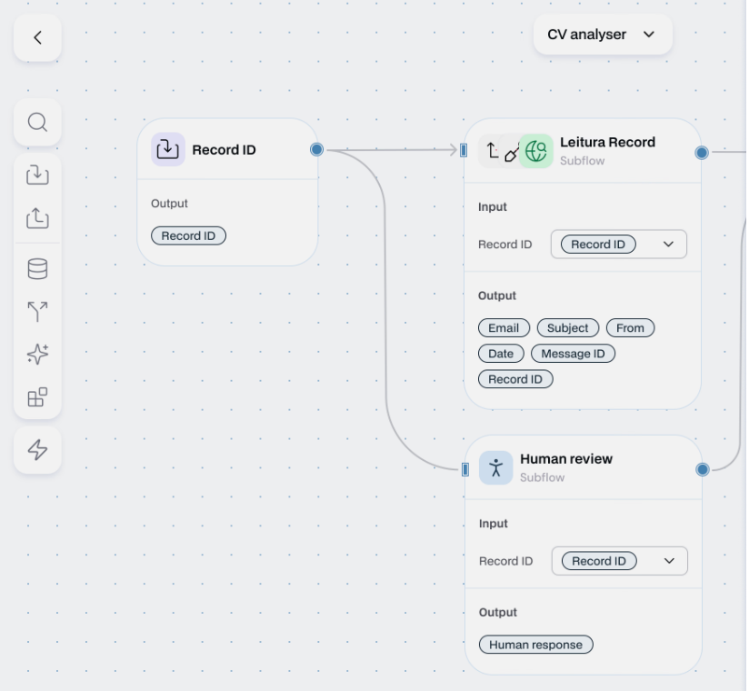Click the Subject output tag

pos(568,328)
